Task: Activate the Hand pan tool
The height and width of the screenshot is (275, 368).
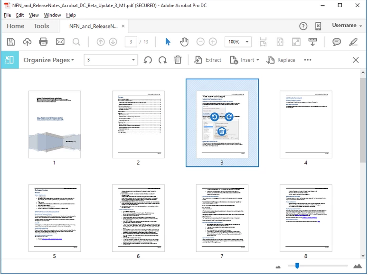Action: (184, 42)
